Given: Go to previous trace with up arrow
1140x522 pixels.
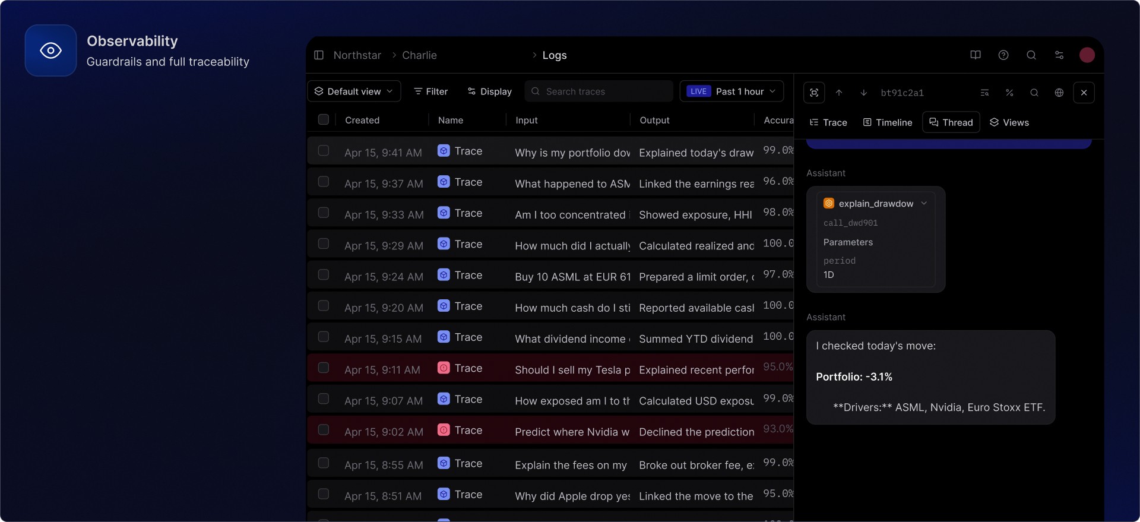Looking at the screenshot, I should coord(839,93).
